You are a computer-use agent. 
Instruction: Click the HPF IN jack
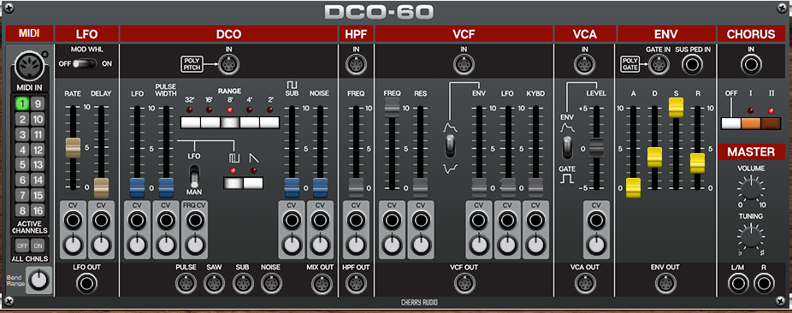(x=356, y=65)
